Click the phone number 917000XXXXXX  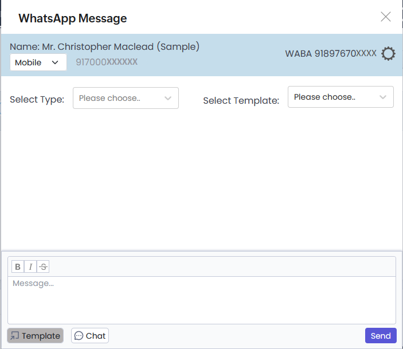[x=107, y=62]
